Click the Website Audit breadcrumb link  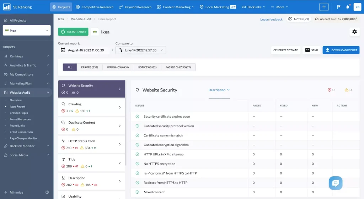point(81,19)
